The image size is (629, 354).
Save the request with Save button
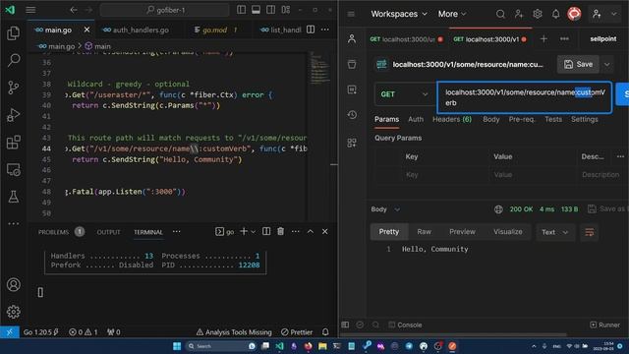(578, 64)
